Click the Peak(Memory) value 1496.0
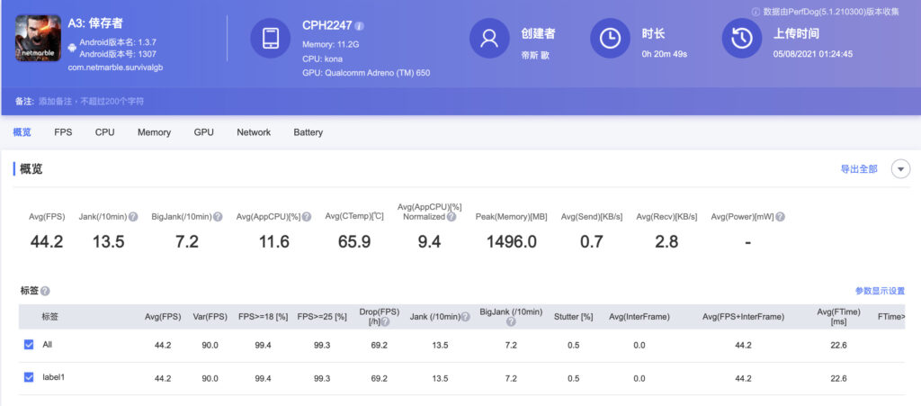The height and width of the screenshot is (406, 921). (x=511, y=241)
